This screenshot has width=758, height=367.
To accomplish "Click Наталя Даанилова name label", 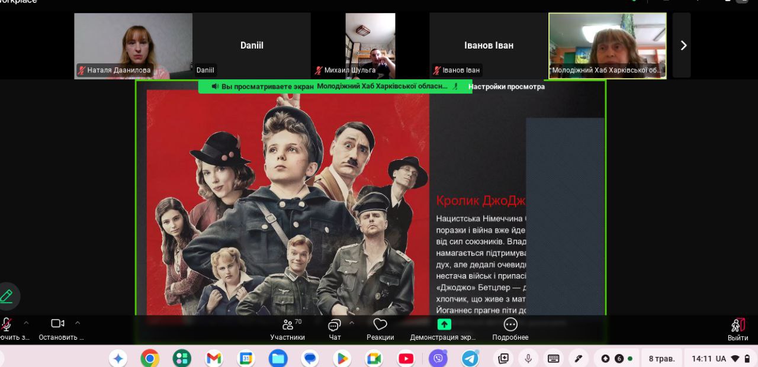I will [119, 70].
